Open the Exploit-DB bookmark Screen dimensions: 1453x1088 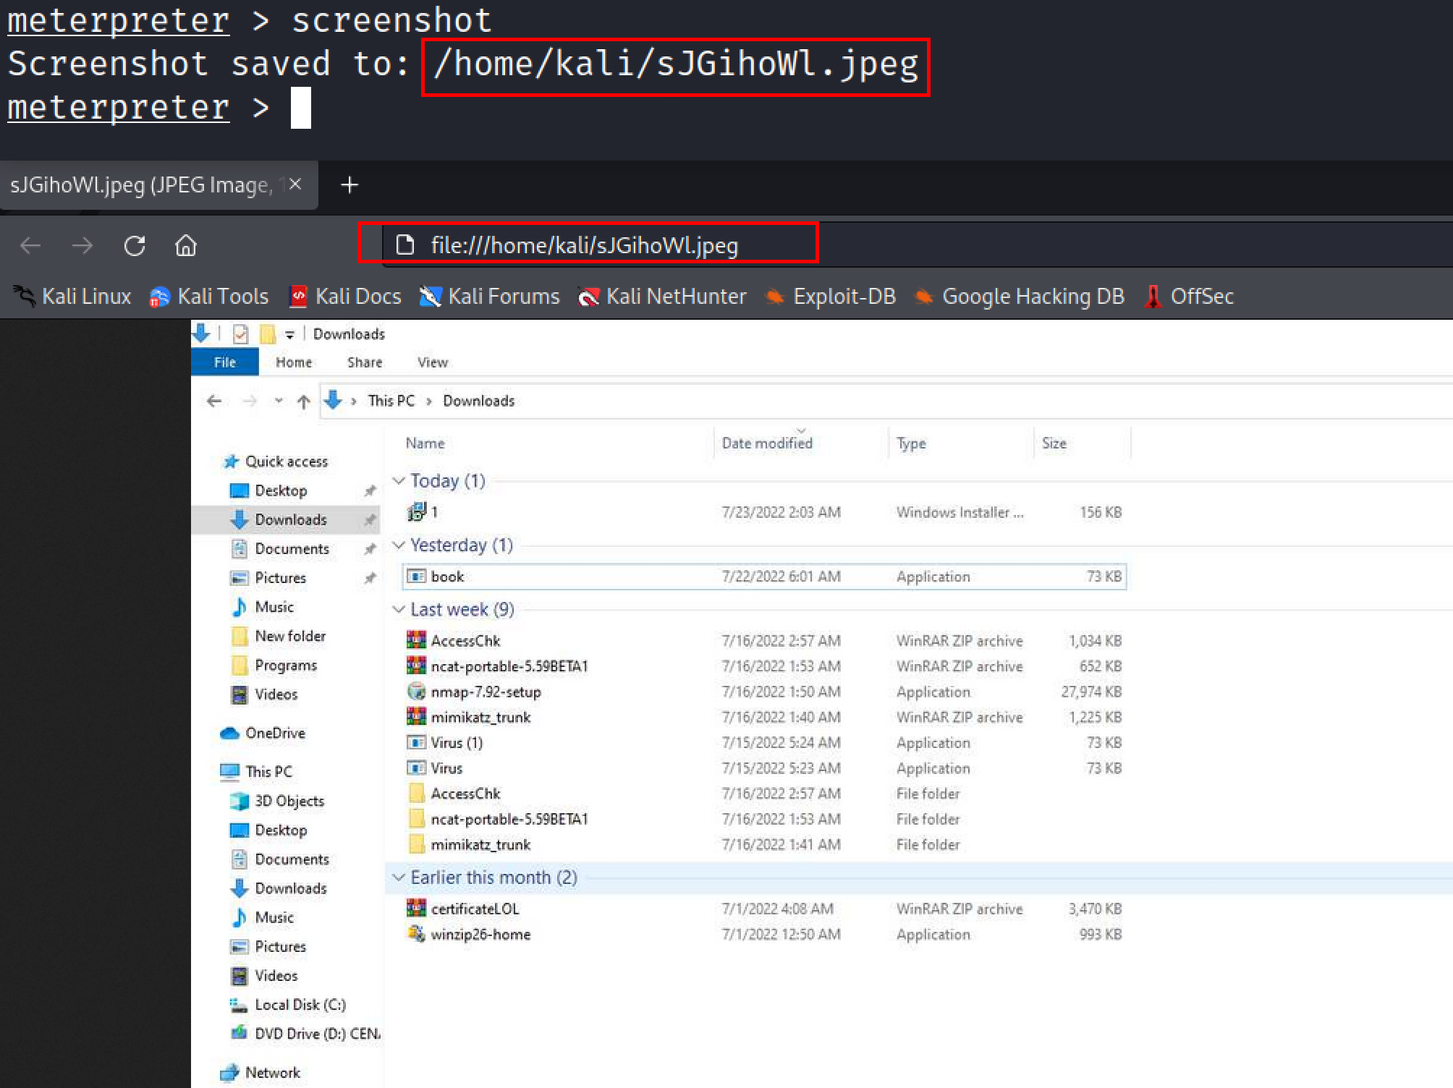pos(831,296)
